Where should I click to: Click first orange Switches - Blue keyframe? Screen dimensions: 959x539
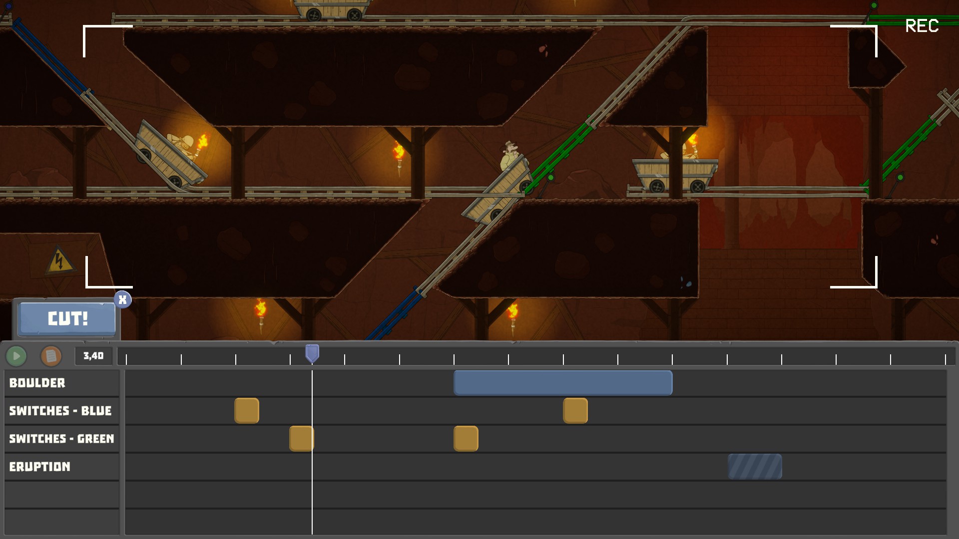point(247,411)
